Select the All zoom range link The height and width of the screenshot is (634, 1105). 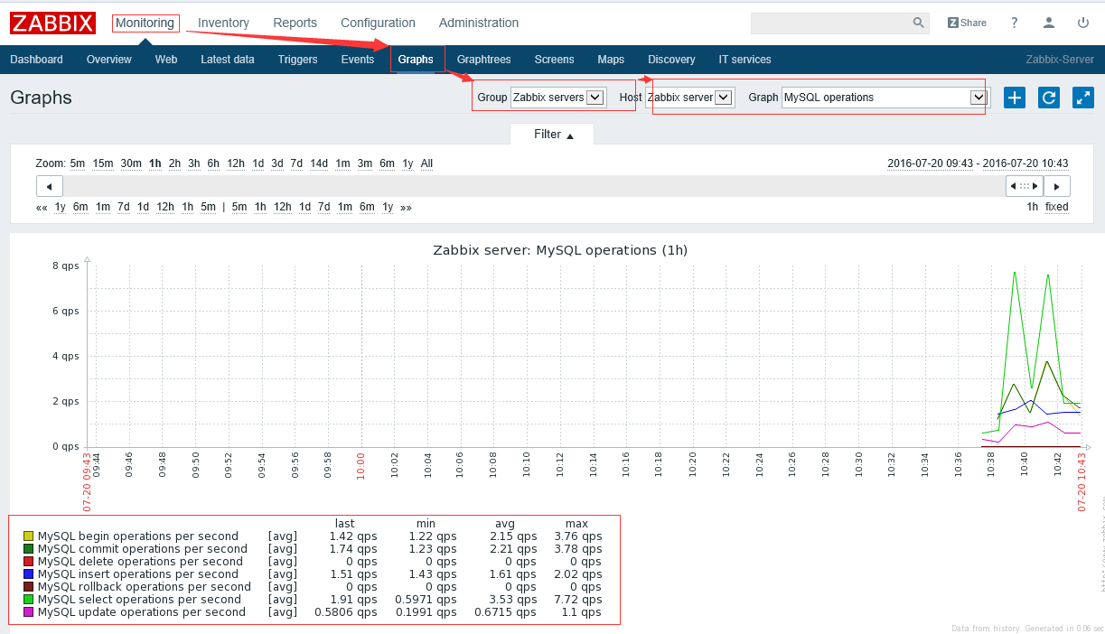click(426, 163)
